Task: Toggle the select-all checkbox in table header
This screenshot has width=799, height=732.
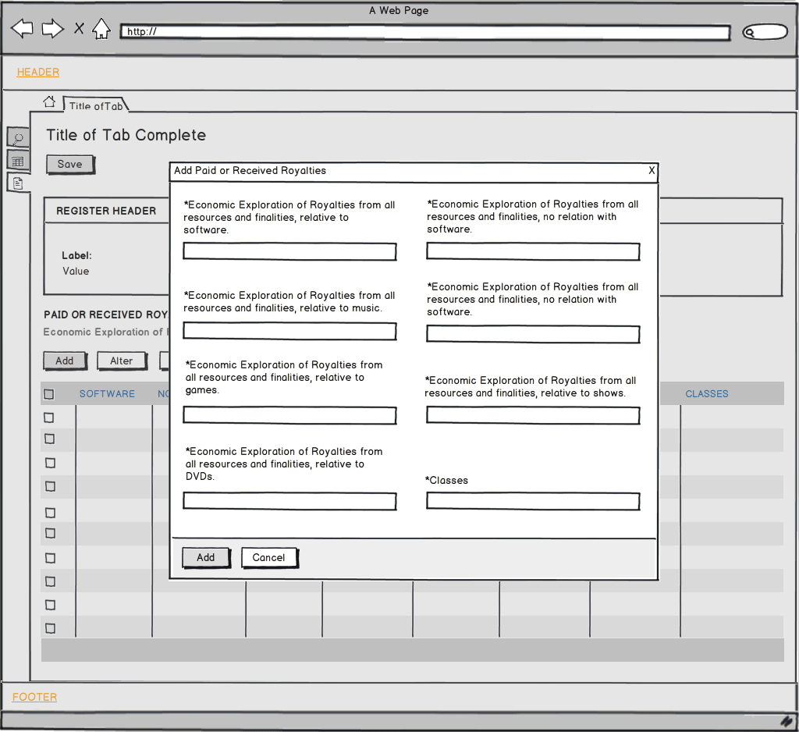Action: click(49, 394)
